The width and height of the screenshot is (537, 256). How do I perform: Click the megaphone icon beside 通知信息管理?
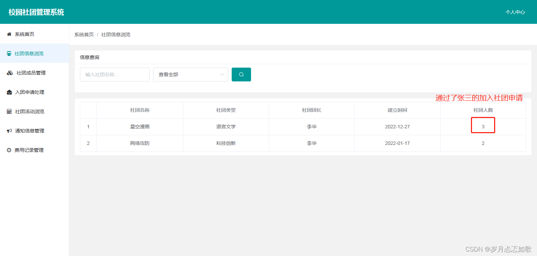click(9, 131)
